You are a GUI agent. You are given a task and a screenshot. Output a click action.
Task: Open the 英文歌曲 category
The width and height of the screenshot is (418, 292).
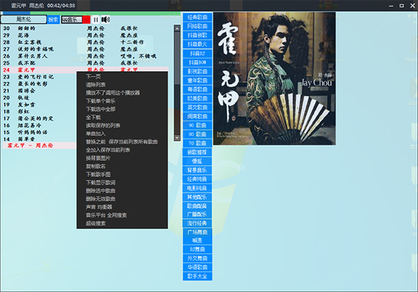[197, 107]
